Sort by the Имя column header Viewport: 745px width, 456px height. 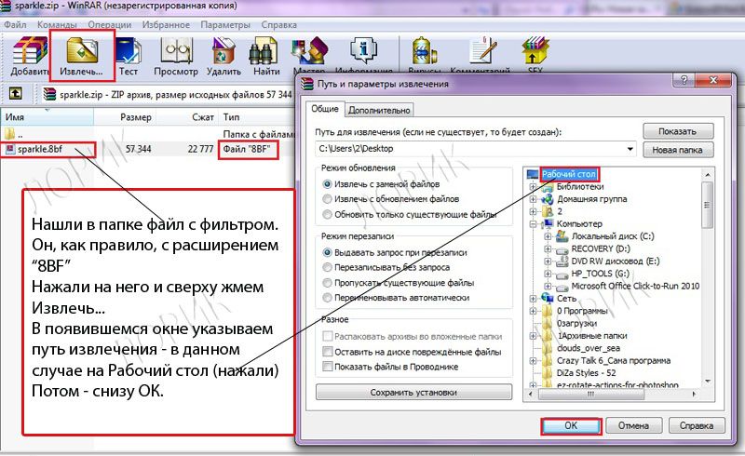pyautogui.click(x=47, y=117)
